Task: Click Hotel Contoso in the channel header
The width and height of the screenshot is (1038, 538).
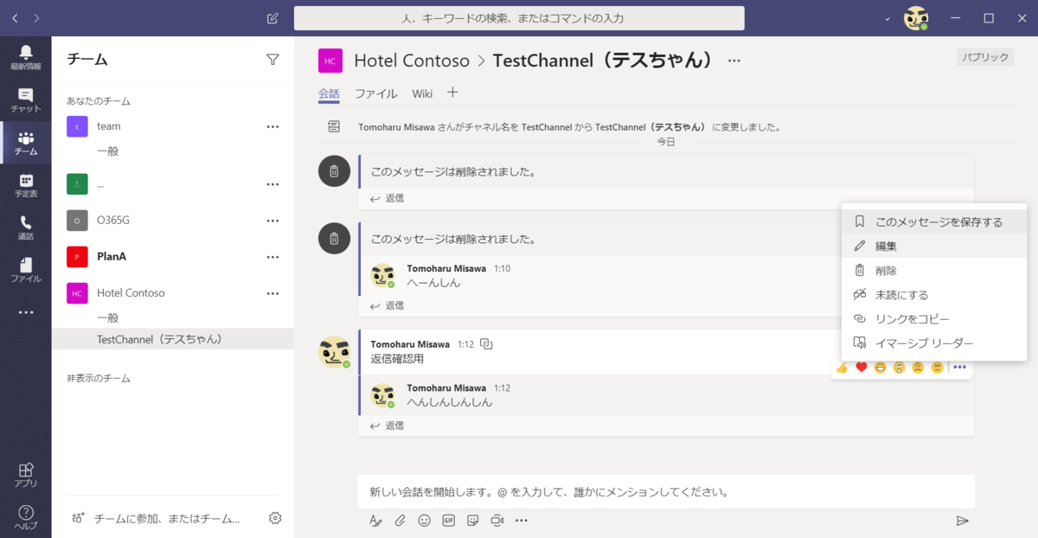Action: pos(412,61)
